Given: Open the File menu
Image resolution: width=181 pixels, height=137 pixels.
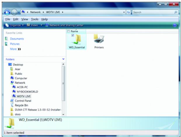Looking at the screenshot, I should 8,19.
